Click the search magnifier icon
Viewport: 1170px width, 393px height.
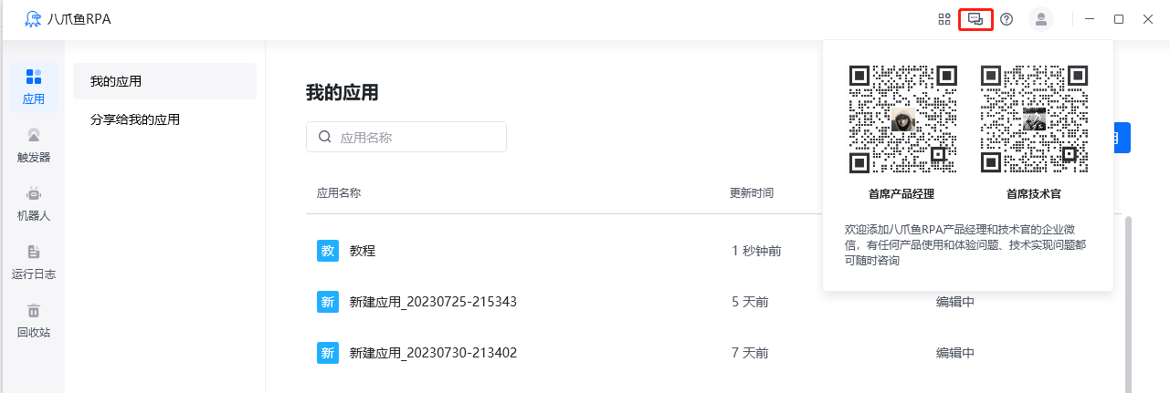(324, 137)
